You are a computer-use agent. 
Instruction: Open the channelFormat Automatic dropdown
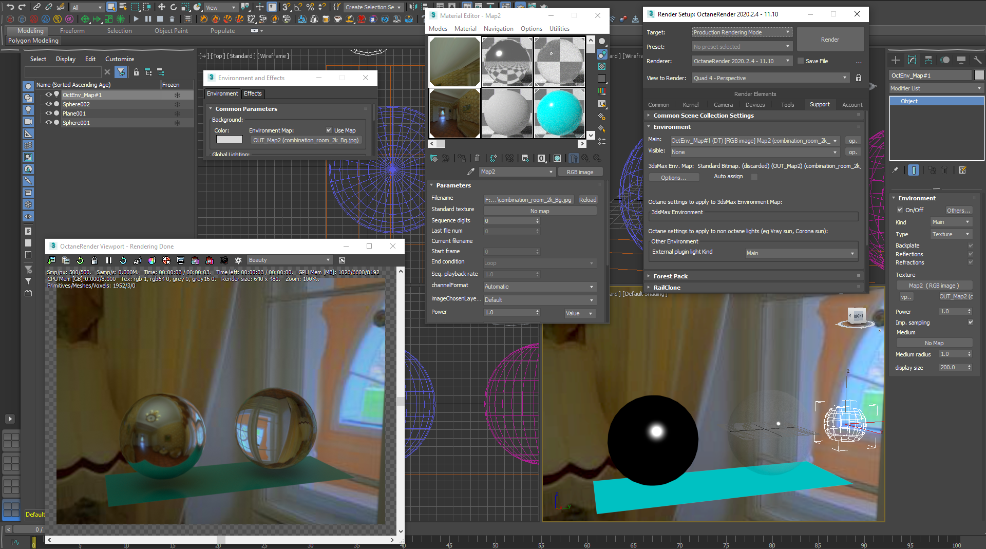(539, 287)
